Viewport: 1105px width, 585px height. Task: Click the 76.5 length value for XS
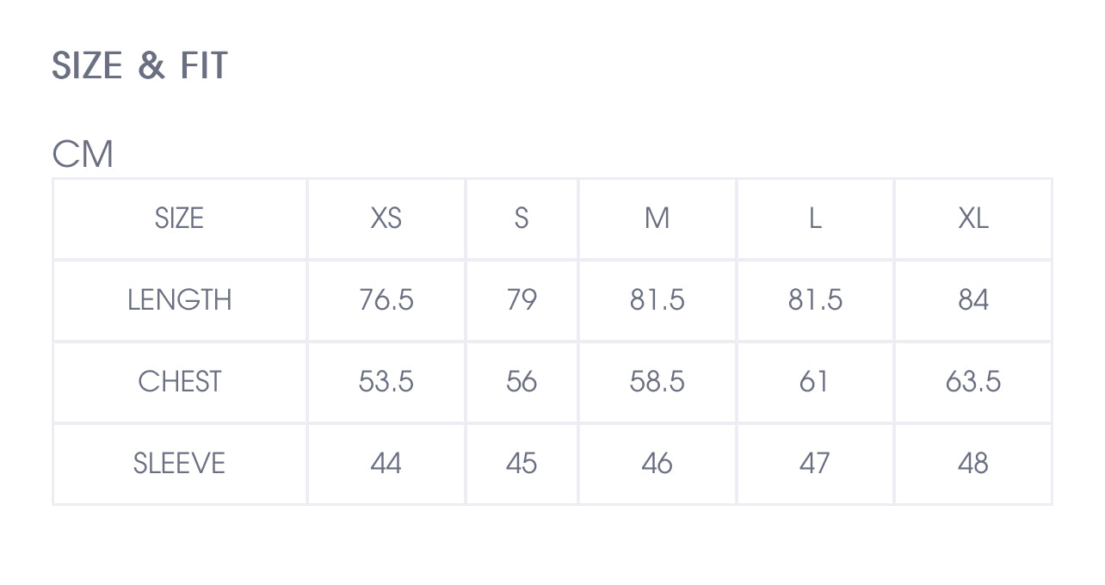coord(386,300)
